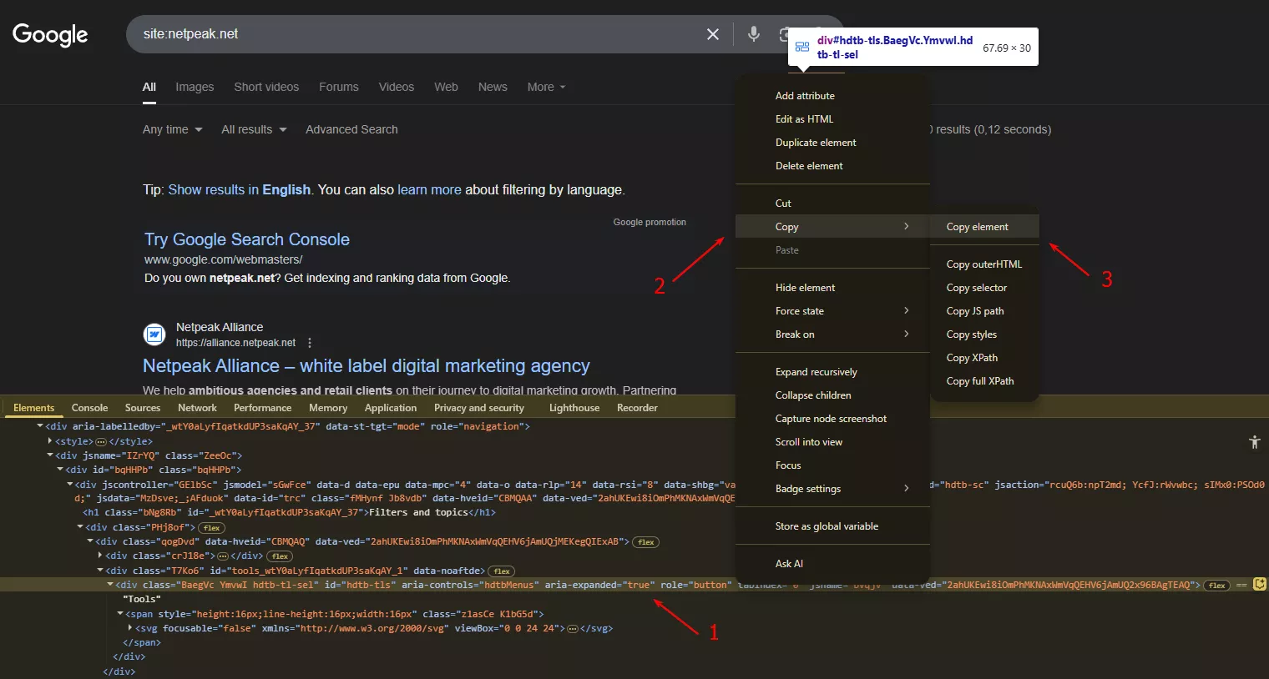The width and height of the screenshot is (1269, 679).
Task: Collapse the navigation role div node
Action: click(40, 426)
